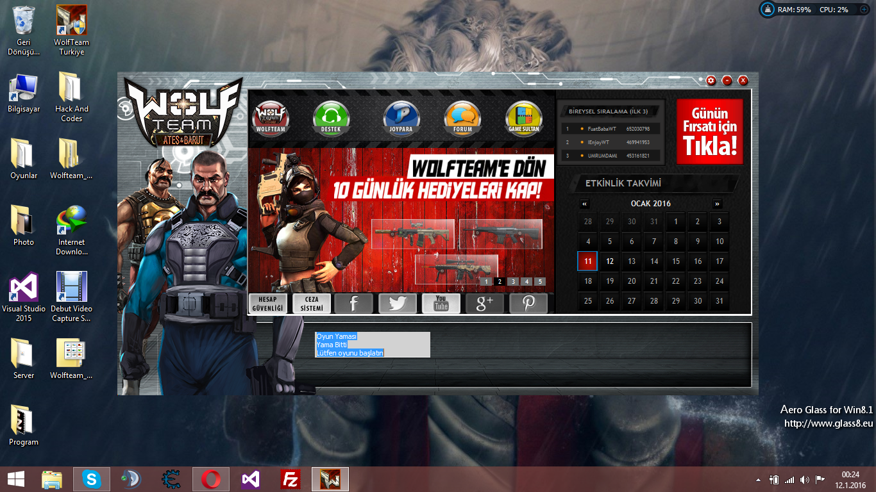Switch banner to slide 1
876x492 pixels.
point(486,281)
